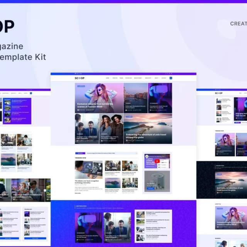This screenshot has height=247, width=247.
Task: Open Fashion Week thumbnail under Trending Now, right page
Action: click(x=225, y=145)
